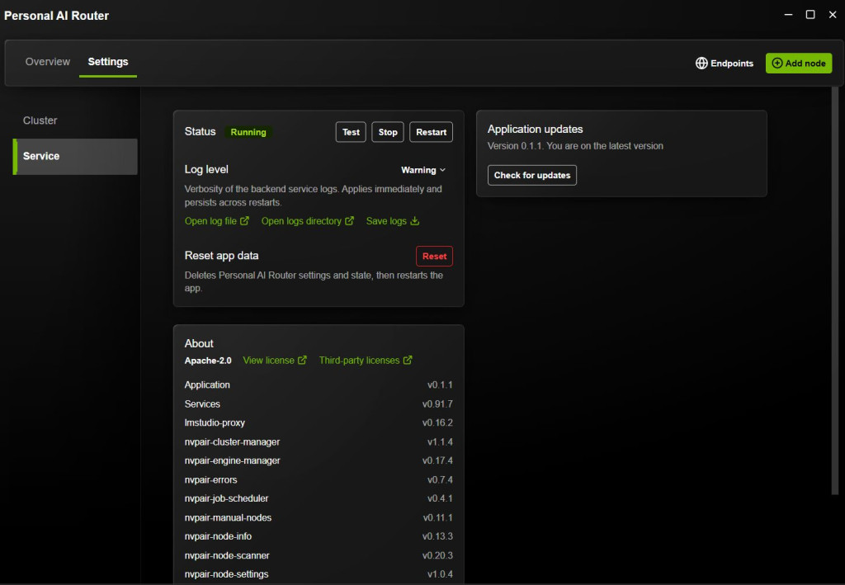Click the Application version row
The width and height of the screenshot is (845, 585).
tap(319, 385)
